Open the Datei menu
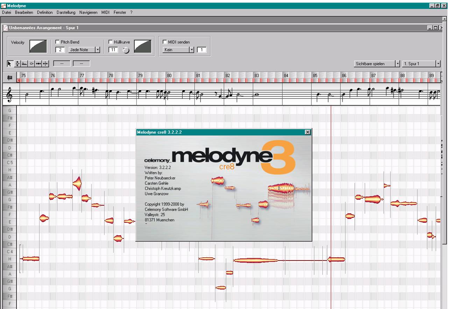Screen dimensions: 452x309 click(x=7, y=12)
